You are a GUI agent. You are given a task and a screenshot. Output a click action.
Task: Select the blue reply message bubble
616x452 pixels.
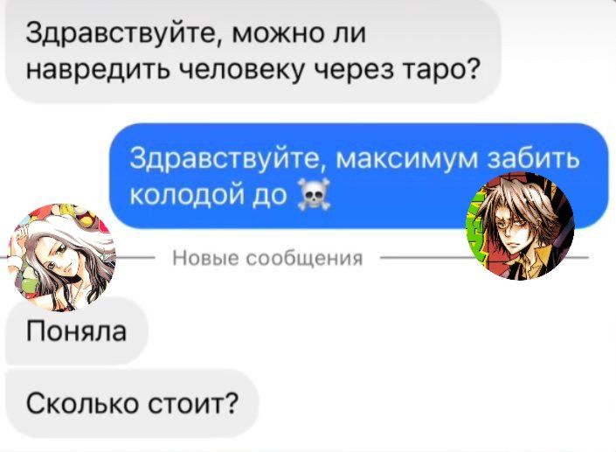tap(359, 176)
